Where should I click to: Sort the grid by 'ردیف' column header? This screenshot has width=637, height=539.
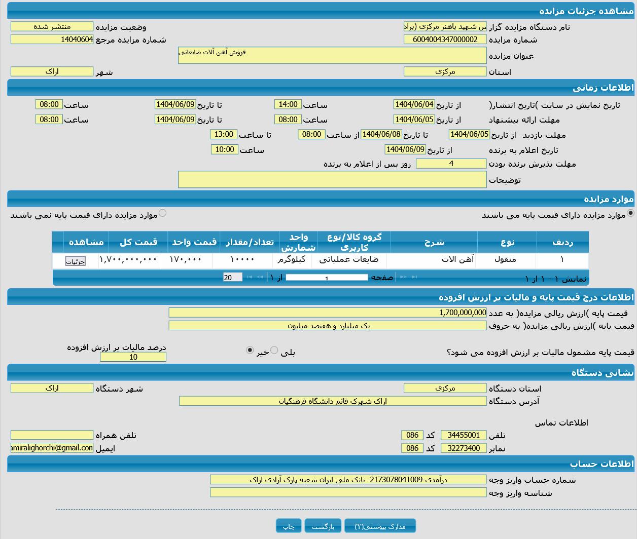[562, 242]
